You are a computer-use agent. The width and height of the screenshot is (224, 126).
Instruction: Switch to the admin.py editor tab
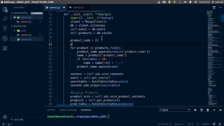coord(55,7)
